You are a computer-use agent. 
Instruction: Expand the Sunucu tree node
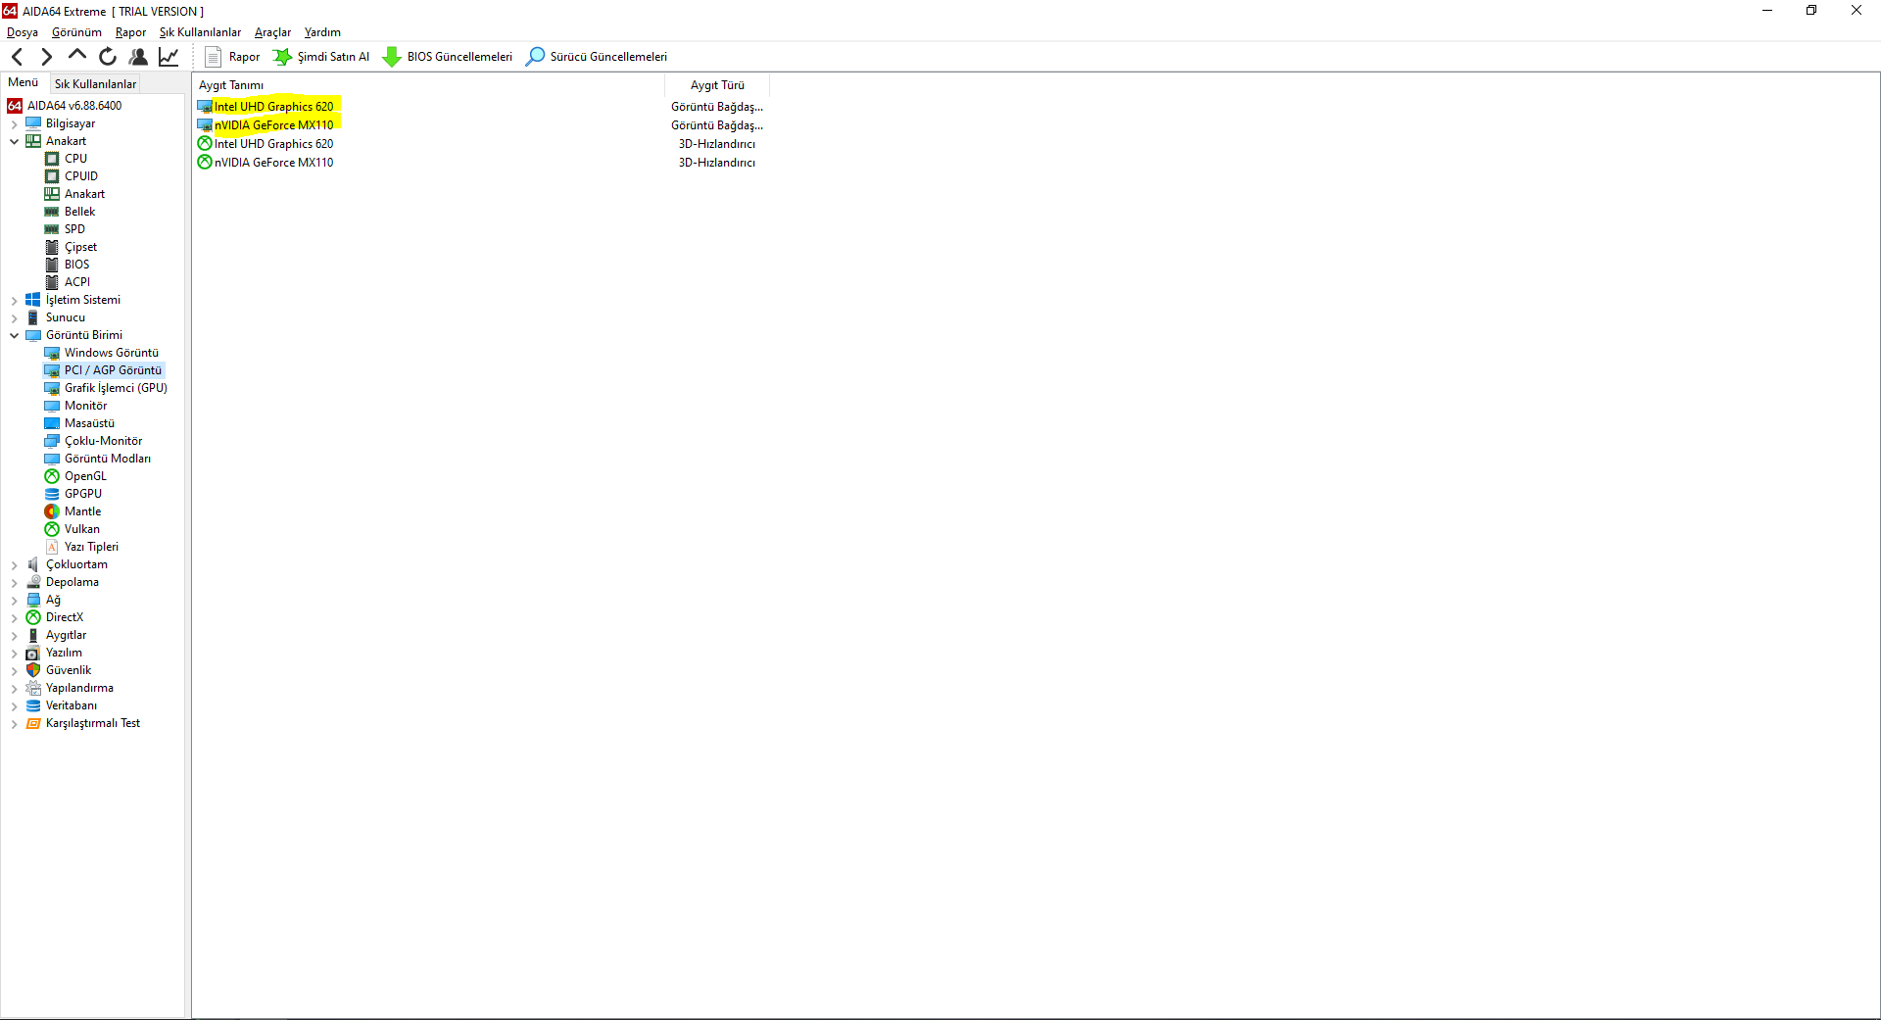point(14,318)
